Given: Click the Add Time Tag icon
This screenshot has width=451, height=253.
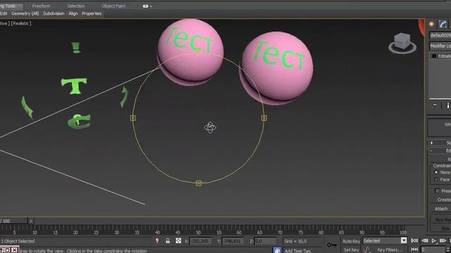Looking at the screenshot, I should (x=277, y=250).
